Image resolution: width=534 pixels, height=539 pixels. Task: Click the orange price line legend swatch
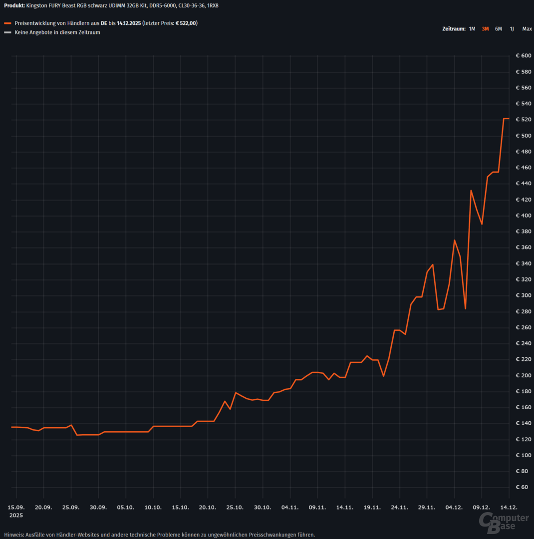pos(7,23)
